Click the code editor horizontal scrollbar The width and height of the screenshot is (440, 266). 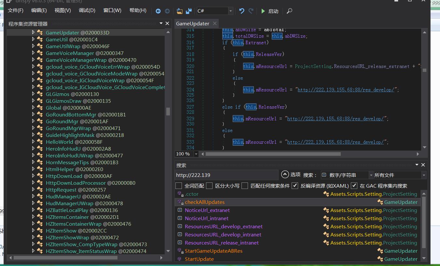click(x=273, y=154)
